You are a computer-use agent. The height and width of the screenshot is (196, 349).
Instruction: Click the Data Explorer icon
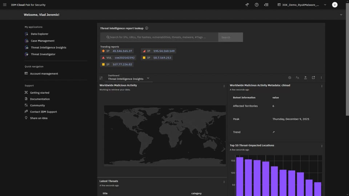pyautogui.click(x=27, y=34)
